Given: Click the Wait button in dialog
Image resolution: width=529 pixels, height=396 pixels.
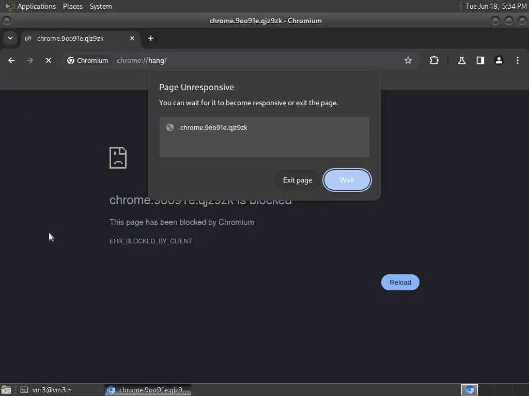Looking at the screenshot, I should coord(347,180).
